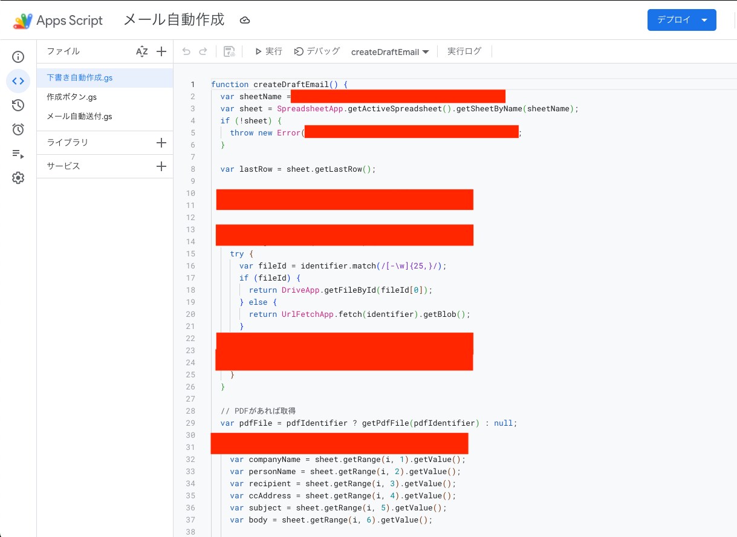This screenshot has width=737, height=537.
Task: Click the Undo arrow in toolbar
Action: (186, 51)
